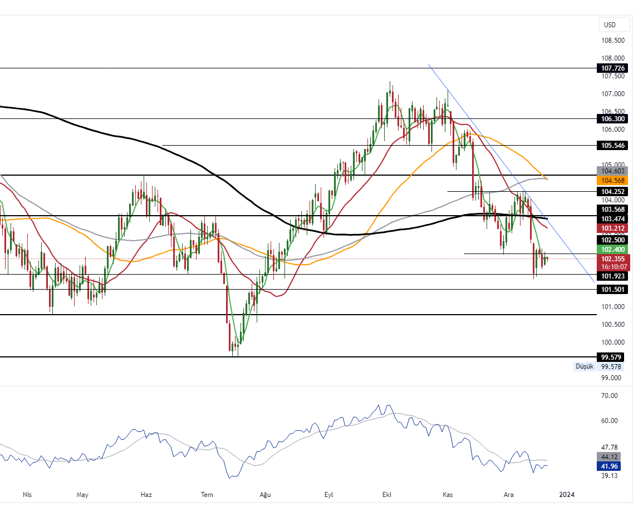Open the USD currency selector
The height and width of the screenshot is (522, 638).
610,24
